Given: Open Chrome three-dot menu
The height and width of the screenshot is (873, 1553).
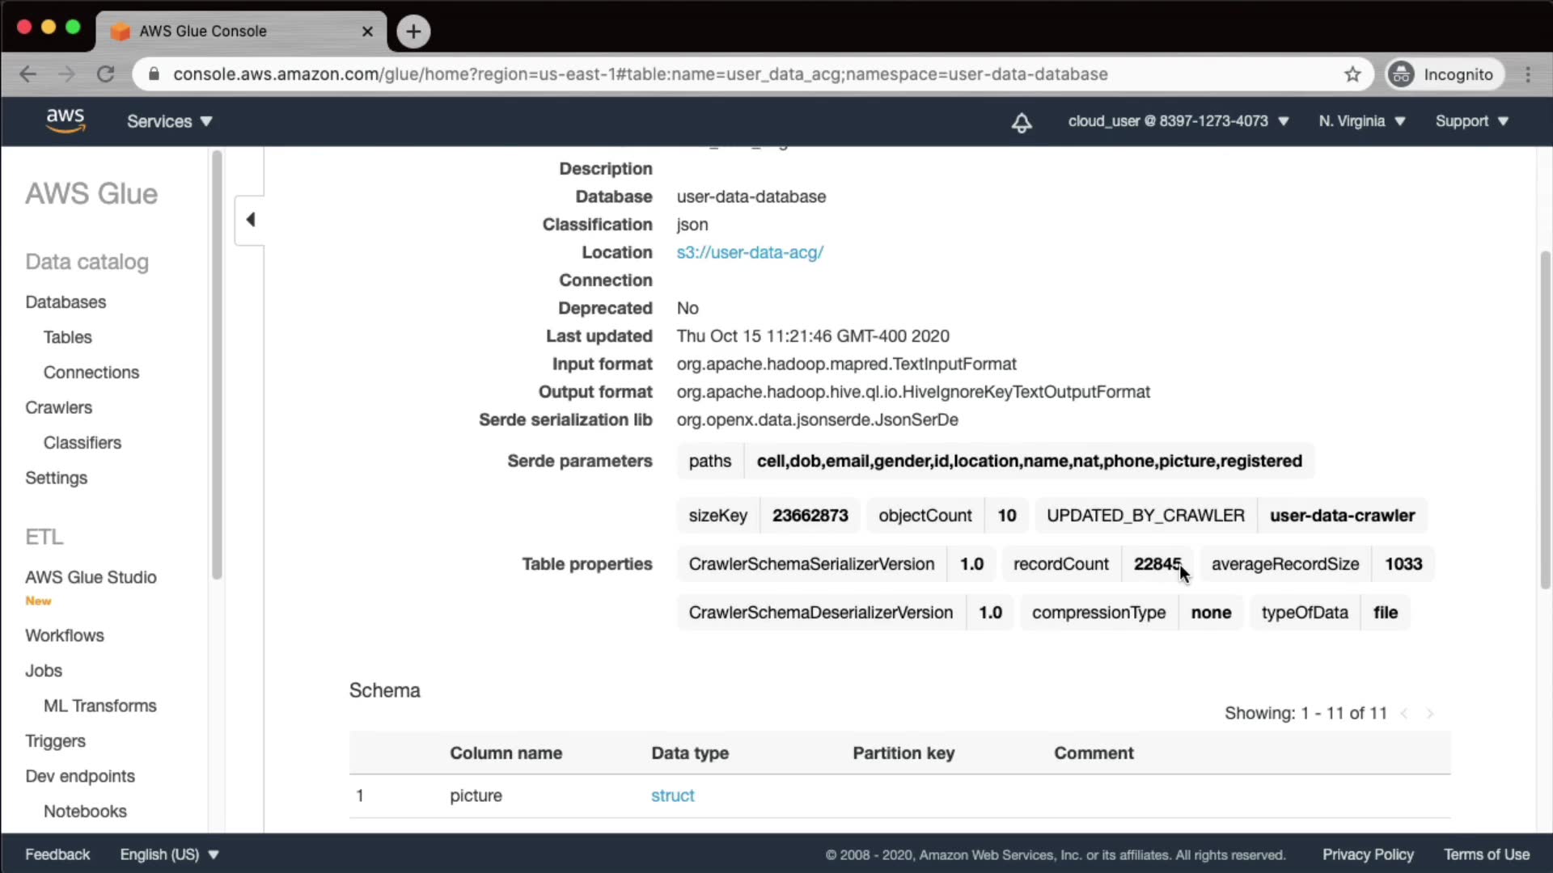Looking at the screenshot, I should [x=1527, y=74].
